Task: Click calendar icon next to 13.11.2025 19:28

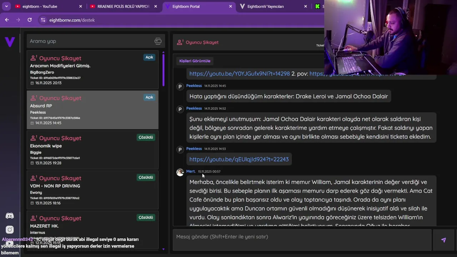Action: point(32,163)
